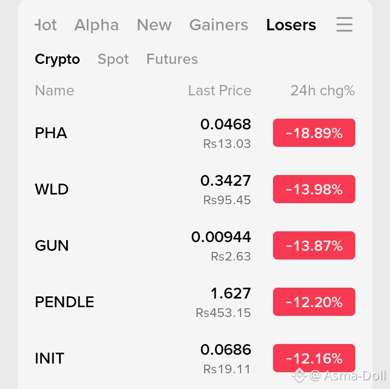
Task: Sort by Name column header
Action: (55, 90)
